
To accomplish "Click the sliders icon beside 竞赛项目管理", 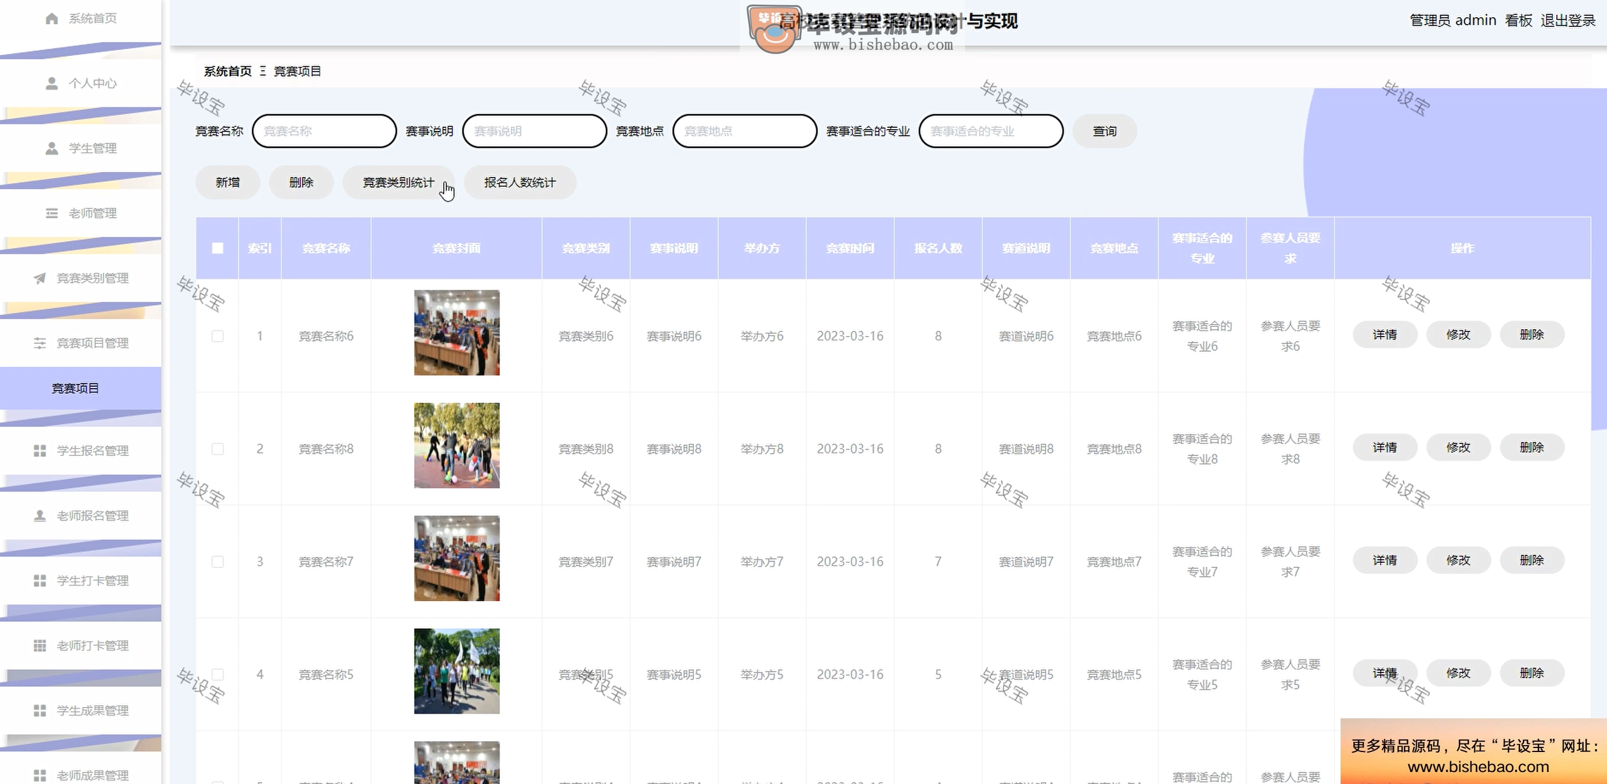I will point(40,343).
